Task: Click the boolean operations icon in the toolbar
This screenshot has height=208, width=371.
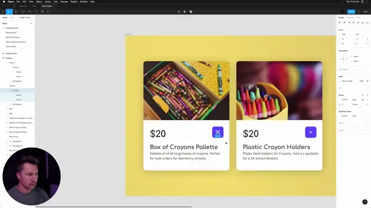Action: (191, 12)
